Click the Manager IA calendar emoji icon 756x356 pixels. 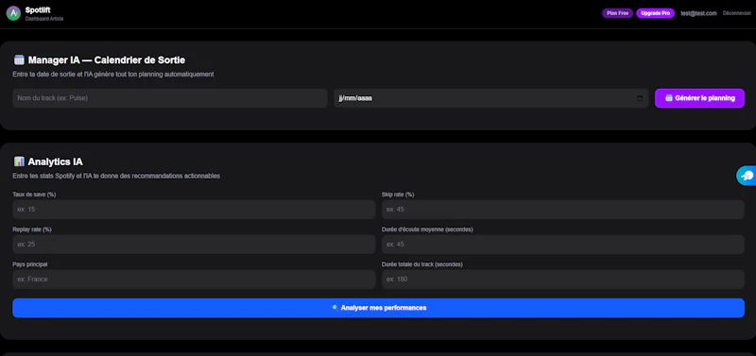[x=19, y=59]
